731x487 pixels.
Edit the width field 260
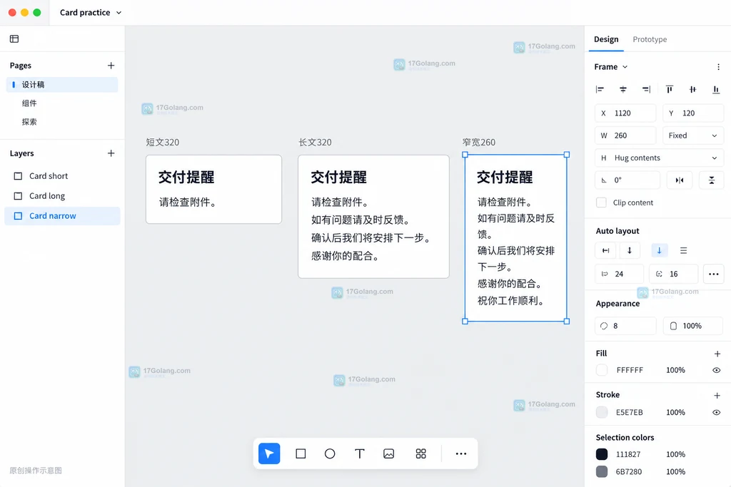(x=625, y=135)
